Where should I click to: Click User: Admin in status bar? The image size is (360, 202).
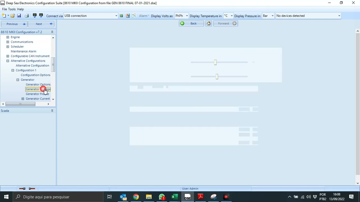tap(190, 189)
